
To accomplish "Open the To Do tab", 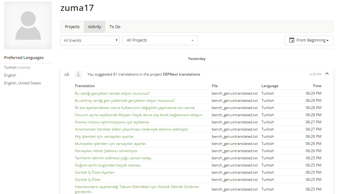I will click(115, 27).
